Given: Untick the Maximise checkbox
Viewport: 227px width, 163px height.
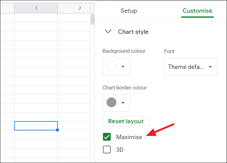Looking at the screenshot, I should pos(107,137).
